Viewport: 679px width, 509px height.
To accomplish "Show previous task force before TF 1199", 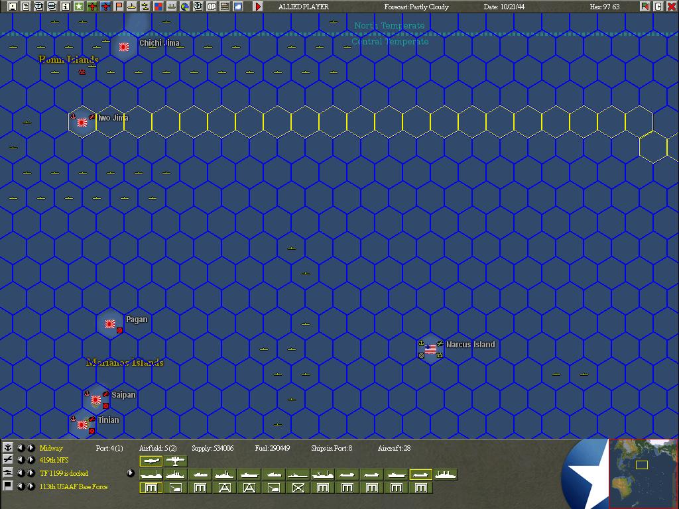I will pyautogui.click(x=21, y=473).
